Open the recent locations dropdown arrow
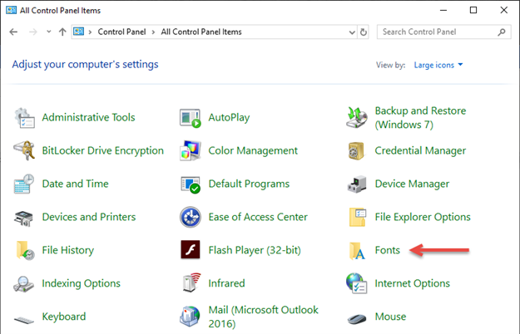Viewport: 520px width, 334px height. pos(49,32)
